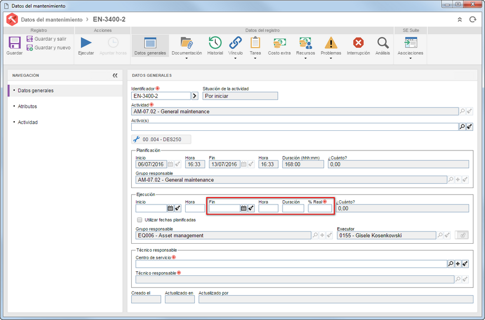Click the Ejecución Fin date field
The image size is (485, 320).
coord(225,209)
